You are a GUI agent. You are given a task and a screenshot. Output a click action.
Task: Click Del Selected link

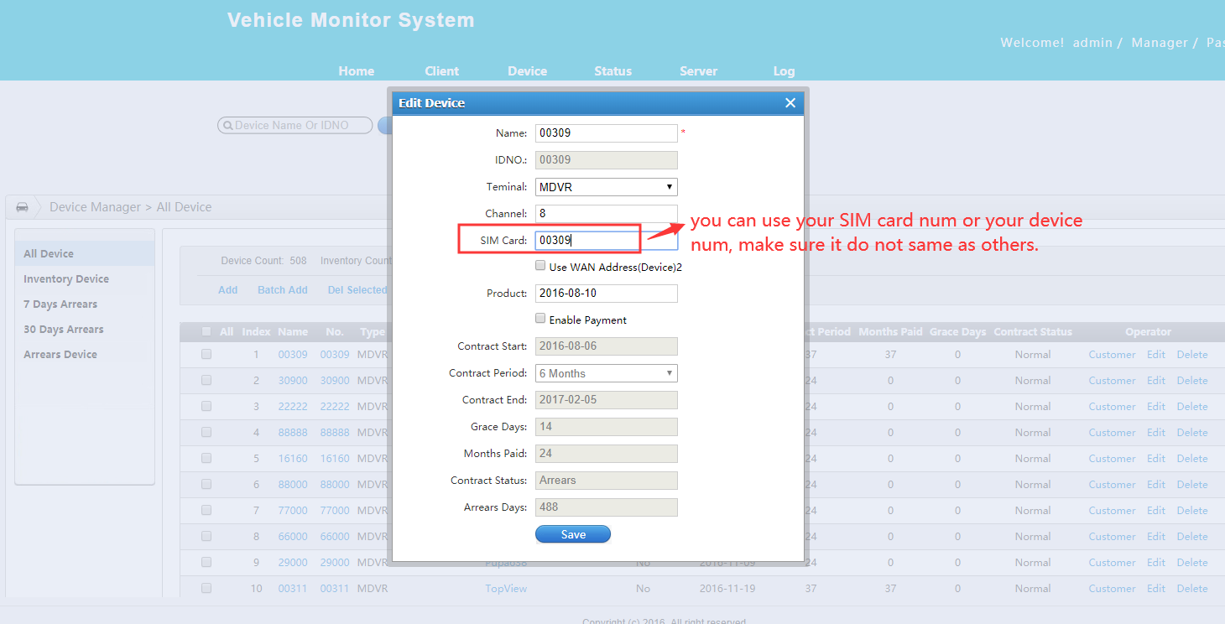(x=357, y=290)
